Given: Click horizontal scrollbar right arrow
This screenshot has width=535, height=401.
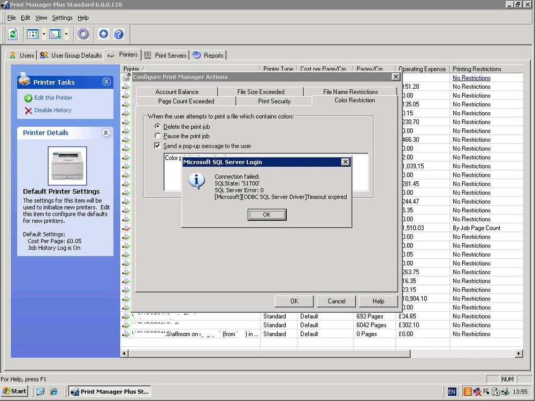Looking at the screenshot, I should (x=518, y=353).
